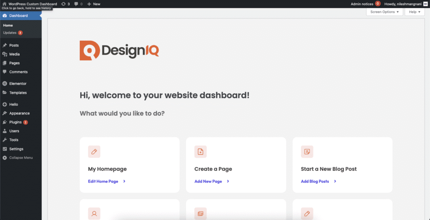This screenshot has height=220, width=430.
Task: Click the Settings sliders icon
Action: pyautogui.click(x=5, y=149)
